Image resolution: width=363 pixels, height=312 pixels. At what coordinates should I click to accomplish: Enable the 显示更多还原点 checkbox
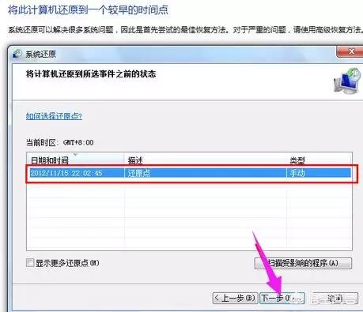pyautogui.click(x=30, y=262)
